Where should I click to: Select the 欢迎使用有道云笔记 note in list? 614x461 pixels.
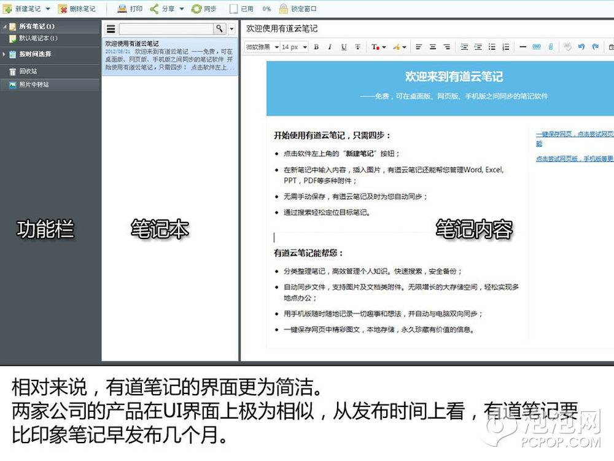(x=169, y=56)
